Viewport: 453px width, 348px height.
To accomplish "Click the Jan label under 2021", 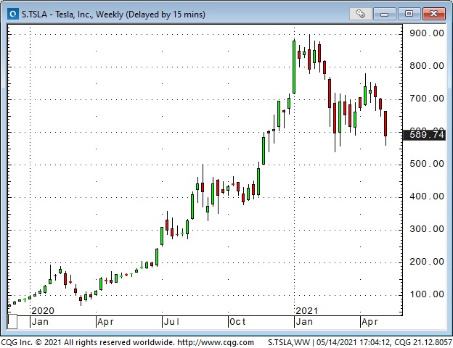I will point(304,321).
